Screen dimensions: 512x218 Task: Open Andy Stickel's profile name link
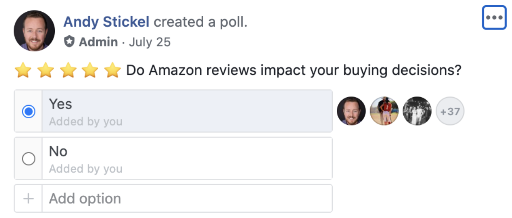106,22
